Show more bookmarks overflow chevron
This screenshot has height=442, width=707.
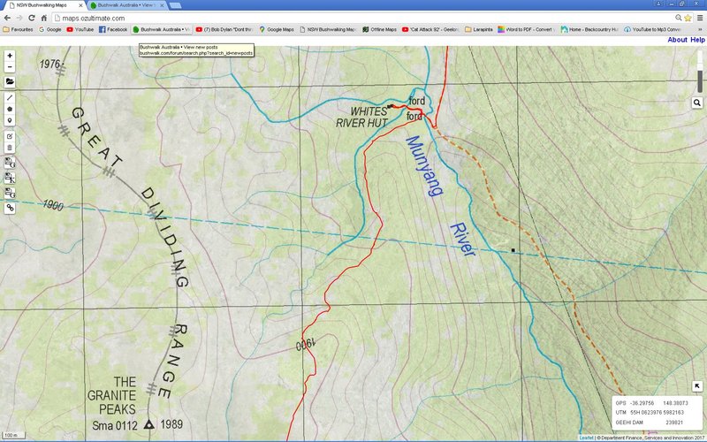(x=701, y=29)
